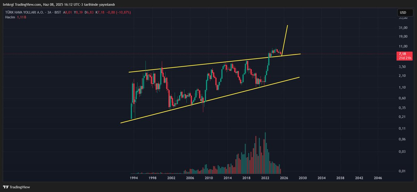Click the TradingView logo at bottom left
The width and height of the screenshot is (417, 192).
pos(16,187)
